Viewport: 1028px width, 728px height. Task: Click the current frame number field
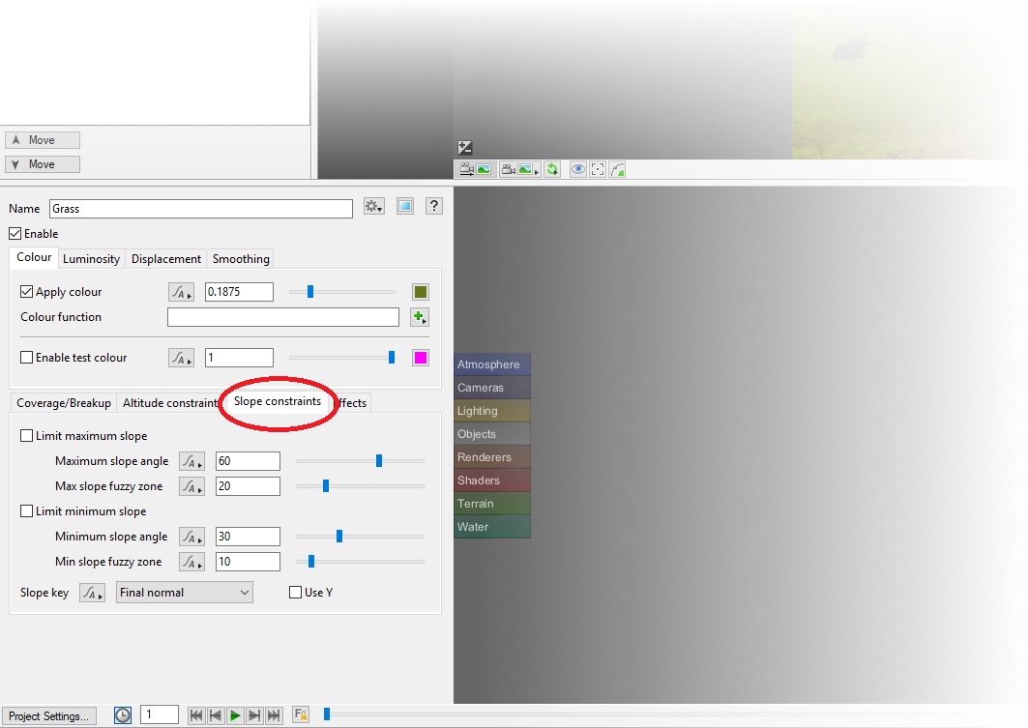point(160,714)
